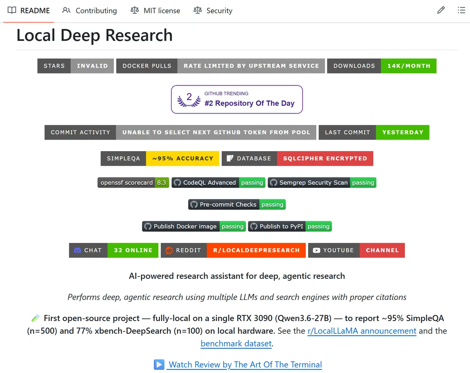Open the YouTube Channel badge
Screen dimensions: 470x373
coord(356,250)
